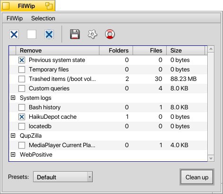Click the Clean up button
223x194 pixels.
click(197, 177)
